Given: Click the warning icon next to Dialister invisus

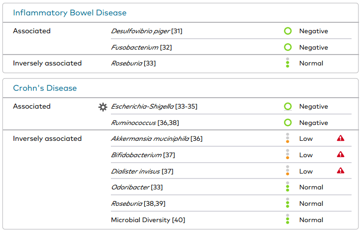Looking at the screenshot, I should [341, 171].
